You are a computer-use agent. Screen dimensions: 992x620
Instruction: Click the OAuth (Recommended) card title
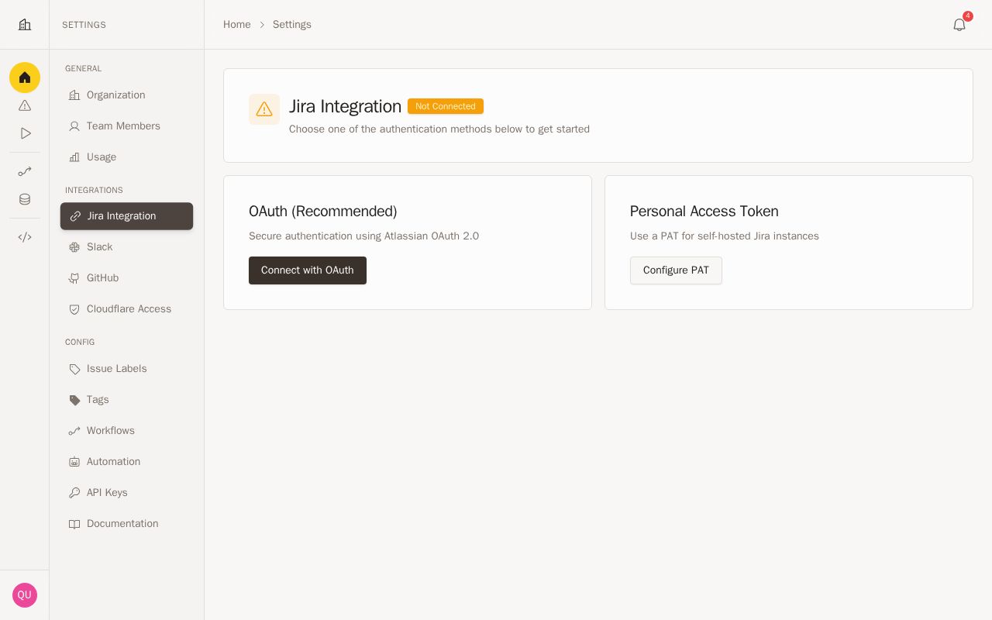(x=322, y=212)
